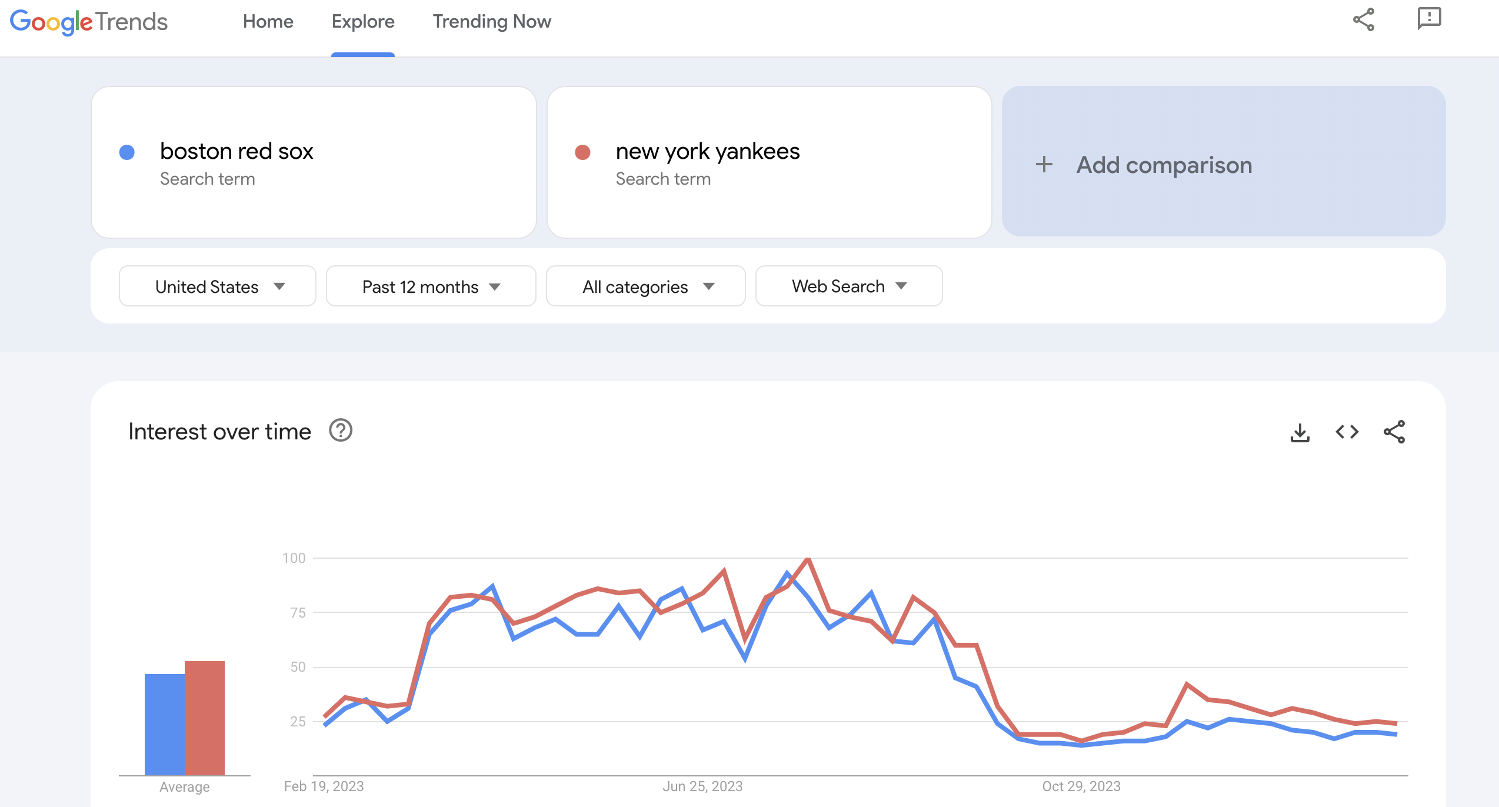Image resolution: width=1499 pixels, height=807 pixels.
Task: Expand the All categories dropdown
Action: [x=645, y=286]
